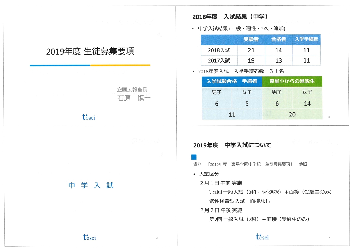The width and height of the screenshot is (355, 250).
Task: Click "男子" under 入学試験合格 手続者
Action: [x=217, y=92]
